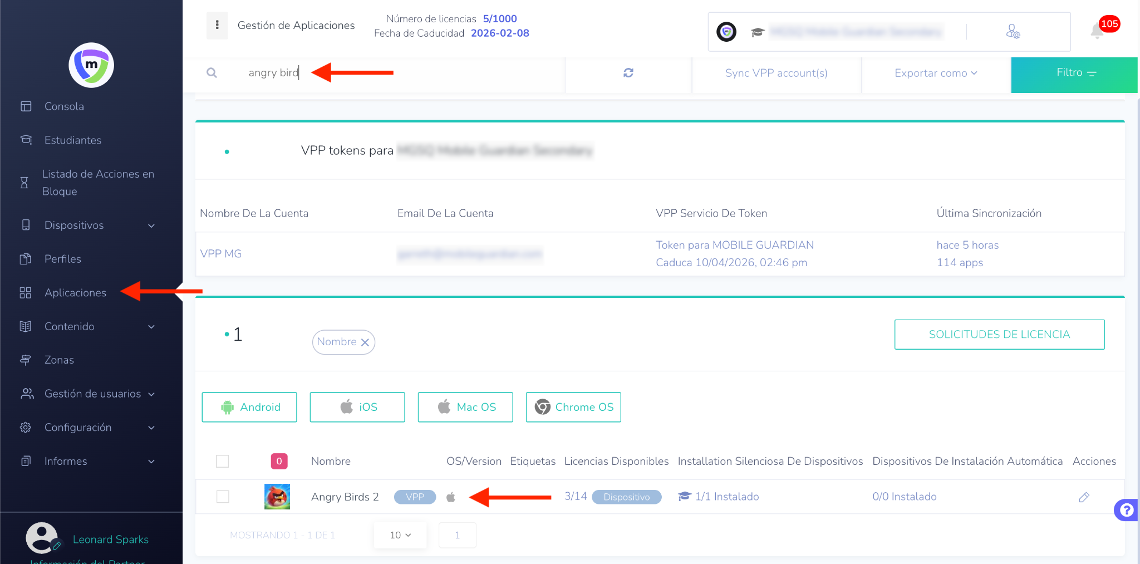Image resolution: width=1140 pixels, height=564 pixels.
Task: Click the search magnifier icon
Action: (212, 73)
